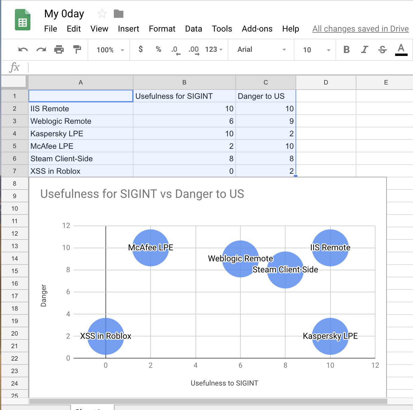The height and width of the screenshot is (410, 413).
Task: Toggle bold formatting
Action: pyautogui.click(x=346, y=50)
